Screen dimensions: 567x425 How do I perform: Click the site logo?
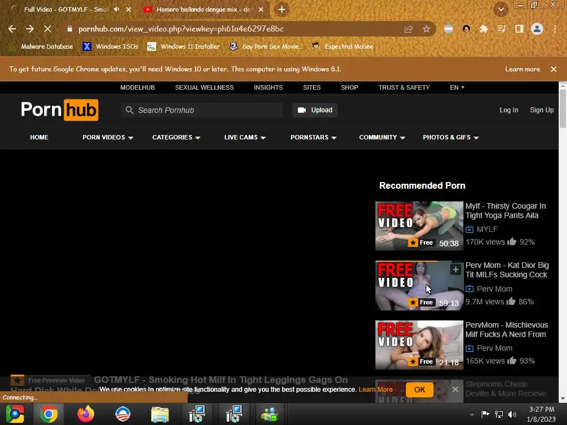point(60,110)
